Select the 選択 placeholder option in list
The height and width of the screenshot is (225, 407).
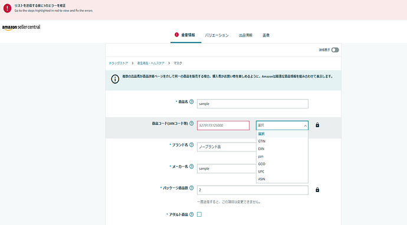point(282,134)
